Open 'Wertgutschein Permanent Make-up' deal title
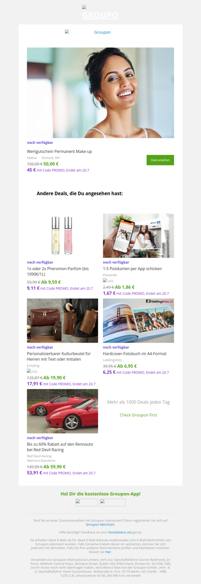 (59, 151)
